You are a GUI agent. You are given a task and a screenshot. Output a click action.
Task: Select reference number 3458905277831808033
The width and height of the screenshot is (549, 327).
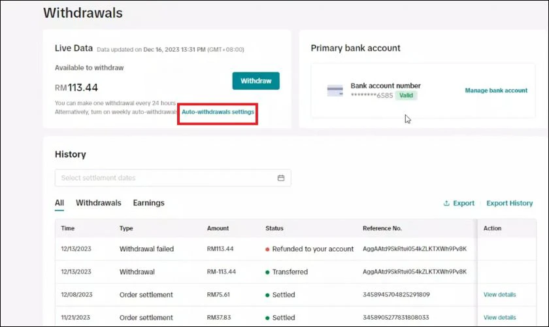point(395,318)
